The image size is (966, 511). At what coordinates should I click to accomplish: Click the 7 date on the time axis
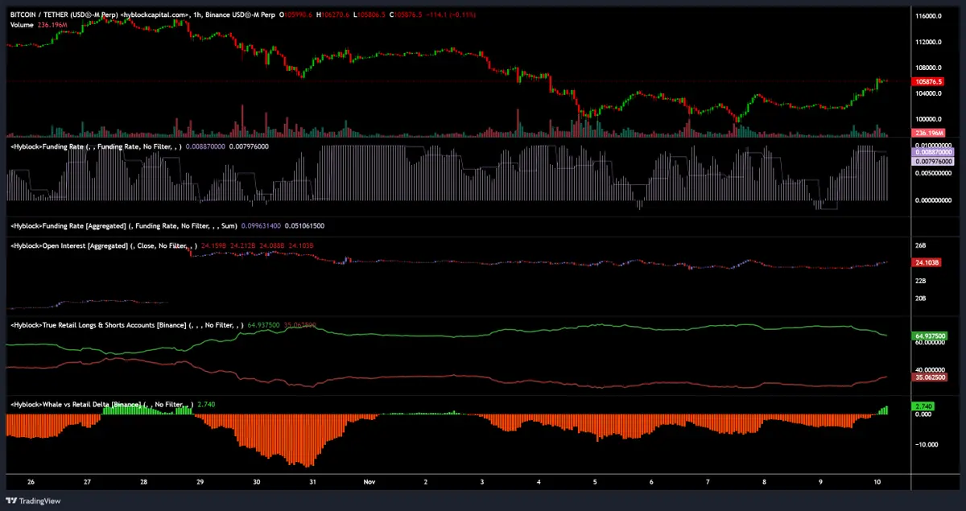tap(707, 482)
